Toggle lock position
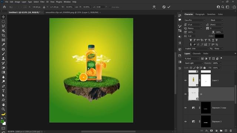The image size is (237, 133). (197, 68)
